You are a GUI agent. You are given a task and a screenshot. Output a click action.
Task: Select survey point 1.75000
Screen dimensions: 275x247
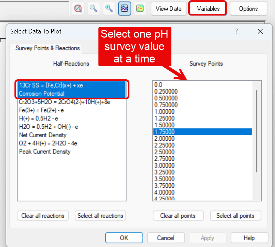[x=203, y=132]
